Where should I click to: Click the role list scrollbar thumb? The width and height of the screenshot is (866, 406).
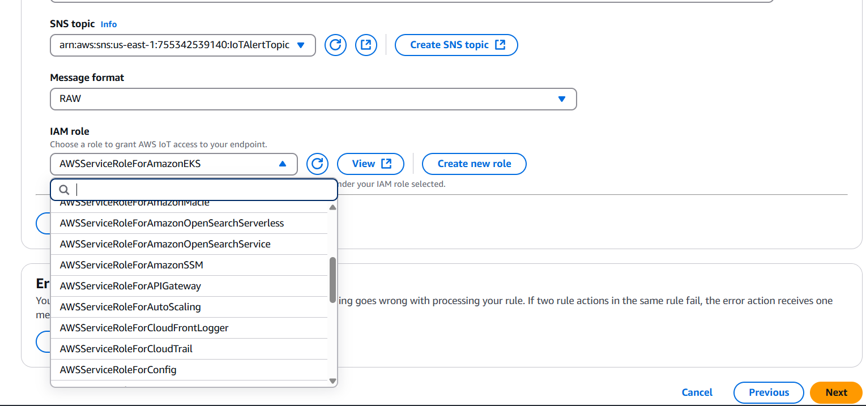tap(332, 280)
